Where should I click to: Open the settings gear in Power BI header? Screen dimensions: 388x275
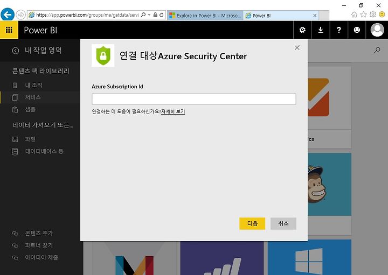tap(302, 30)
